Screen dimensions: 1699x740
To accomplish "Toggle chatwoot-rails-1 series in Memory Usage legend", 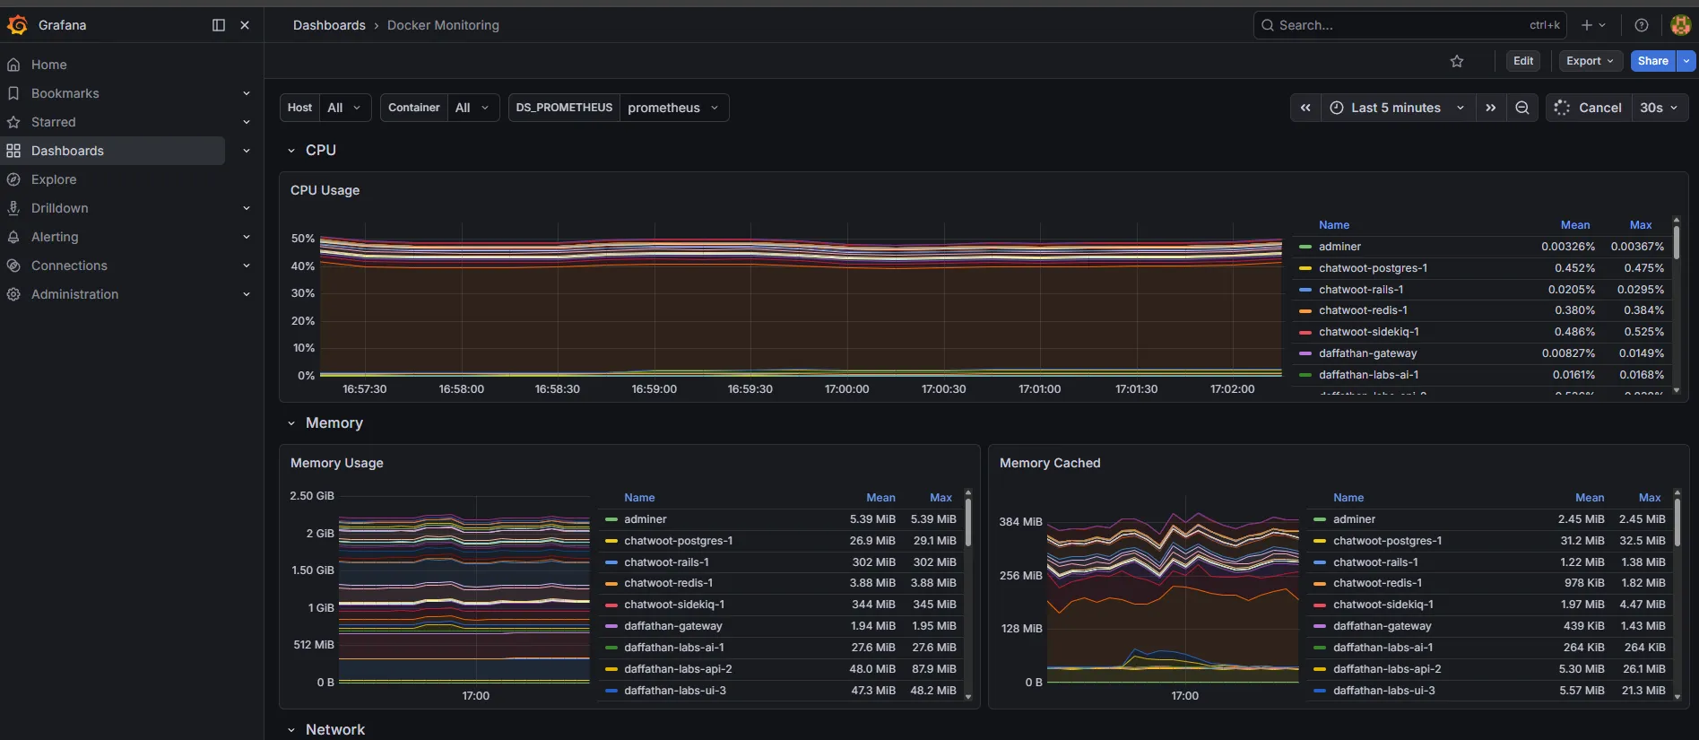I will [666, 562].
